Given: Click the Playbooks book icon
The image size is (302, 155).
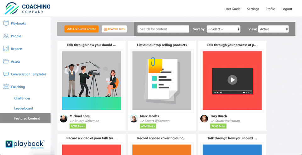Looking at the screenshot, I should coord(6,23).
